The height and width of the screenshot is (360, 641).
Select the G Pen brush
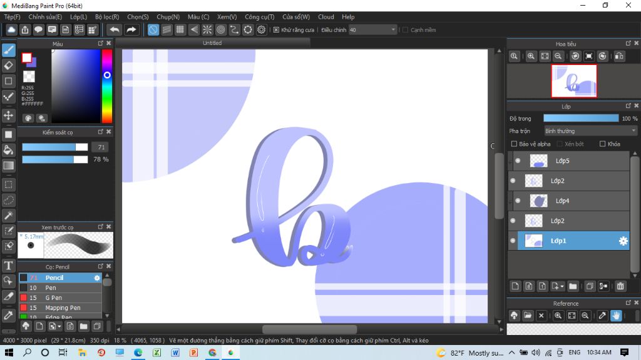click(x=60, y=297)
